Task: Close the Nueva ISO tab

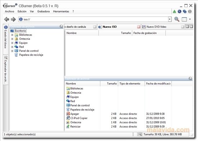Action: click(139, 27)
